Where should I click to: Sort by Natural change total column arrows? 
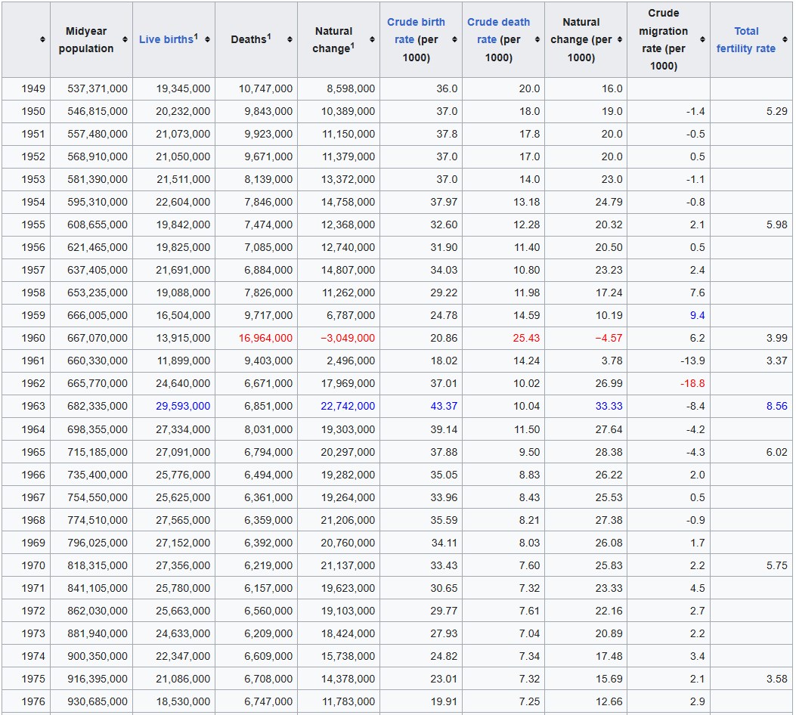[372, 39]
